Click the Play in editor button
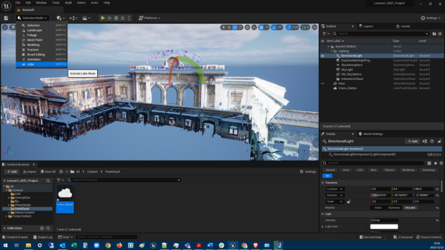Viewport: 445px width, 250px height. point(103,18)
